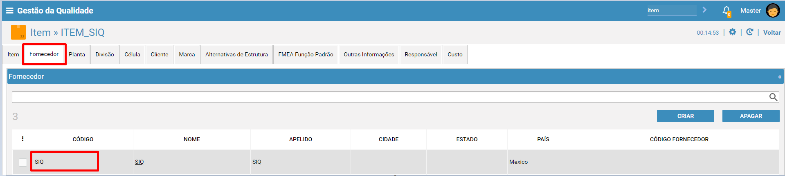785x176 pixels.
Task: Click the Gestão da Qualidade title
Action: tap(55, 11)
